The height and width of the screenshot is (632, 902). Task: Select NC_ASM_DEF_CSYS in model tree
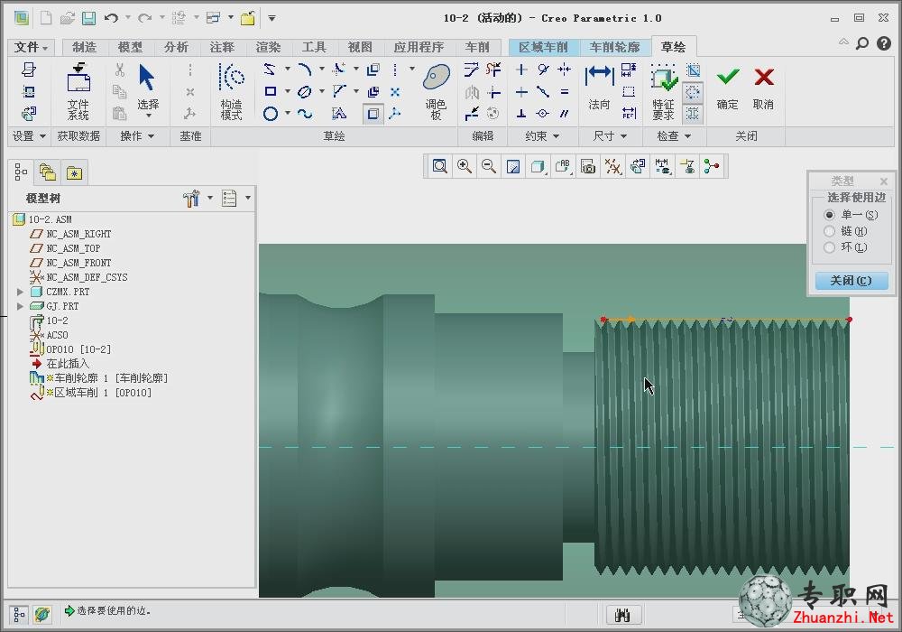pyautogui.click(x=78, y=277)
